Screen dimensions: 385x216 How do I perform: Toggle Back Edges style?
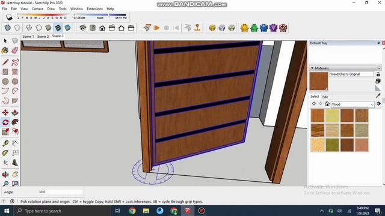point(17,28)
